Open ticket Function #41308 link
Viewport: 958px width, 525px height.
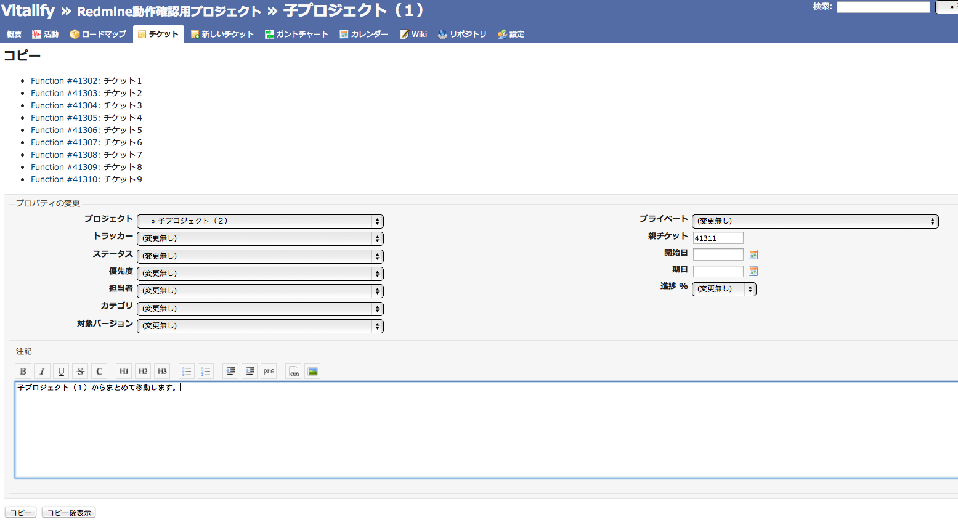click(65, 155)
